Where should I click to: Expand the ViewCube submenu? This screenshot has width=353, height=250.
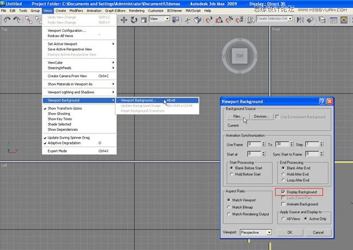[79, 63]
